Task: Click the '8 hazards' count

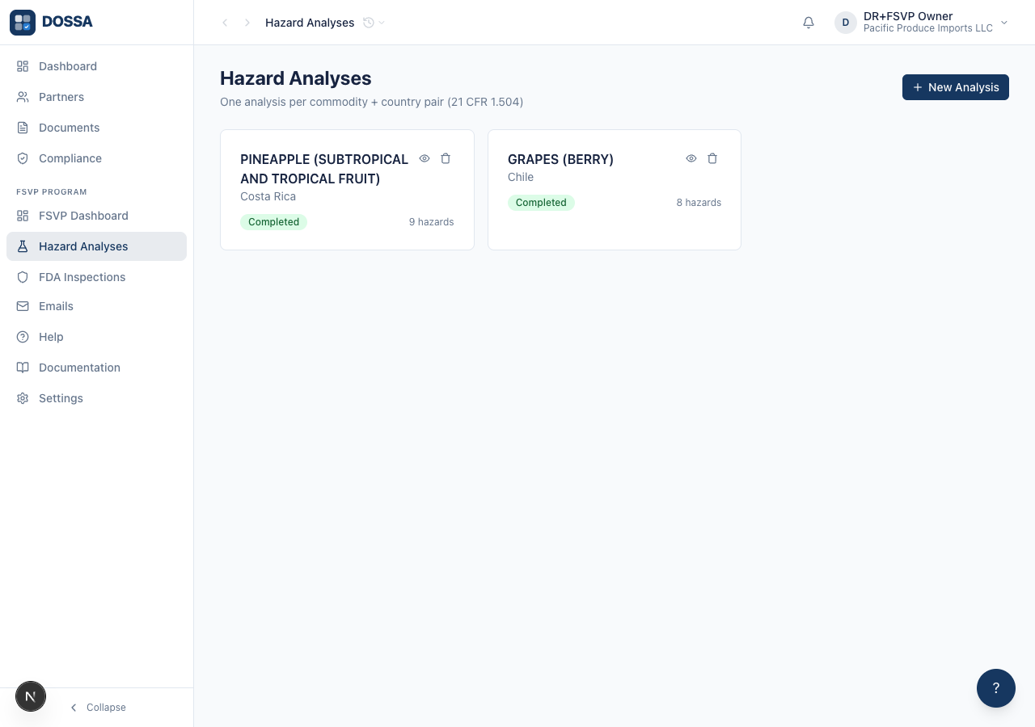Action: (699, 203)
